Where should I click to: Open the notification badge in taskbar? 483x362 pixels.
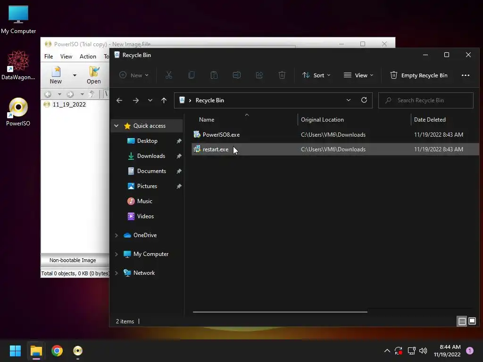point(470,351)
